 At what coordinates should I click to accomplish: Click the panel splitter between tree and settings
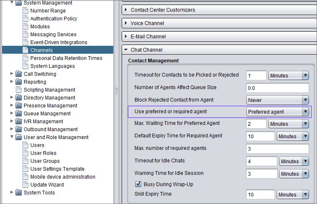point(117,91)
